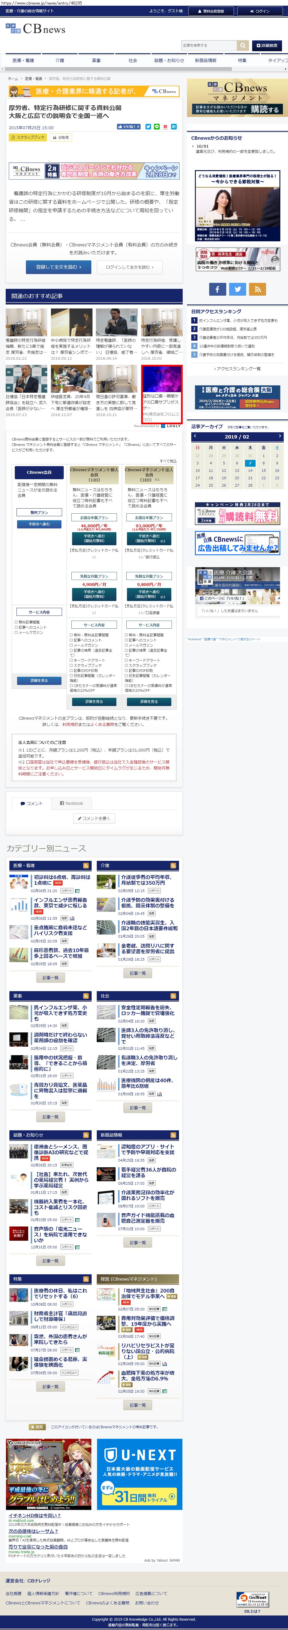This screenshot has height=1630, width=288.
Task: Click the 印刷用 print button
Action: click(x=61, y=137)
